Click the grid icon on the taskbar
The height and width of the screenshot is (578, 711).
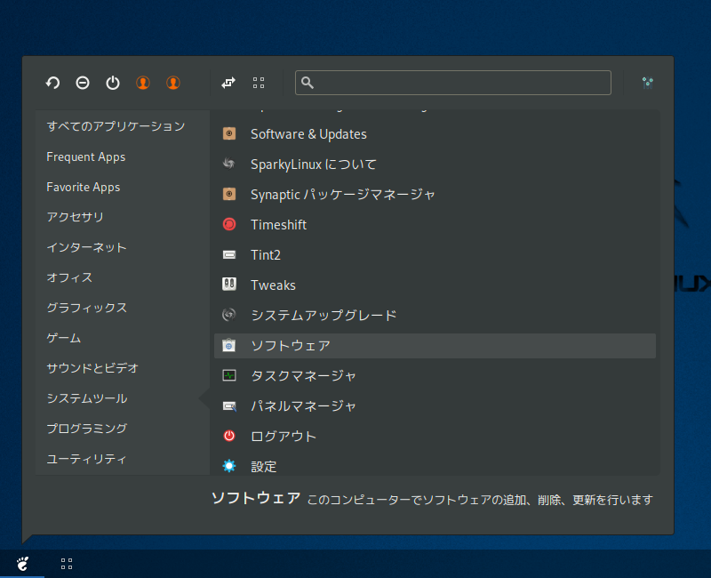coord(67,564)
